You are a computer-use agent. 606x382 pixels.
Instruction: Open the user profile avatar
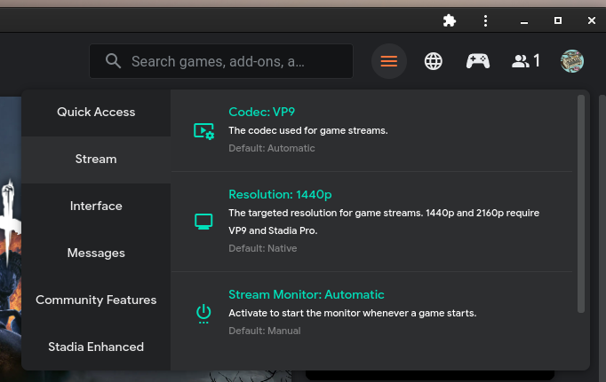coord(572,61)
